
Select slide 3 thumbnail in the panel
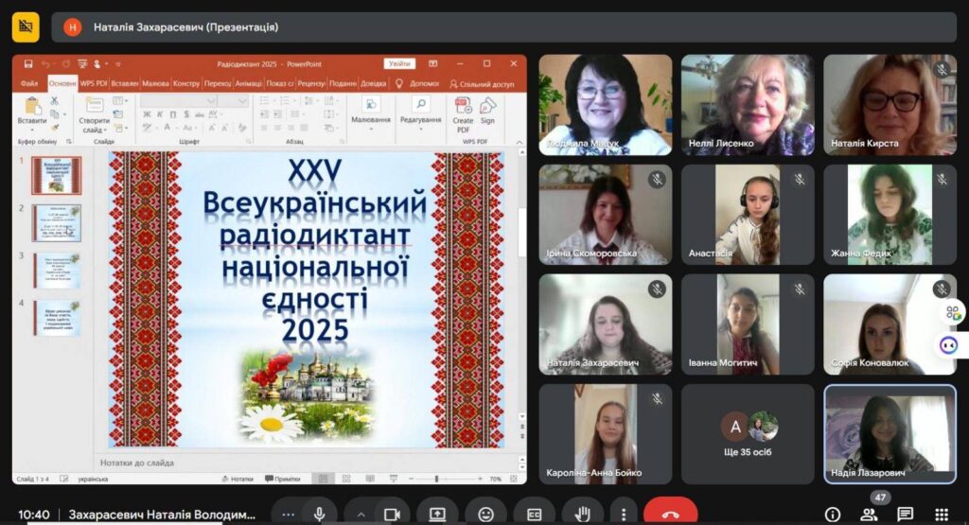(x=57, y=271)
